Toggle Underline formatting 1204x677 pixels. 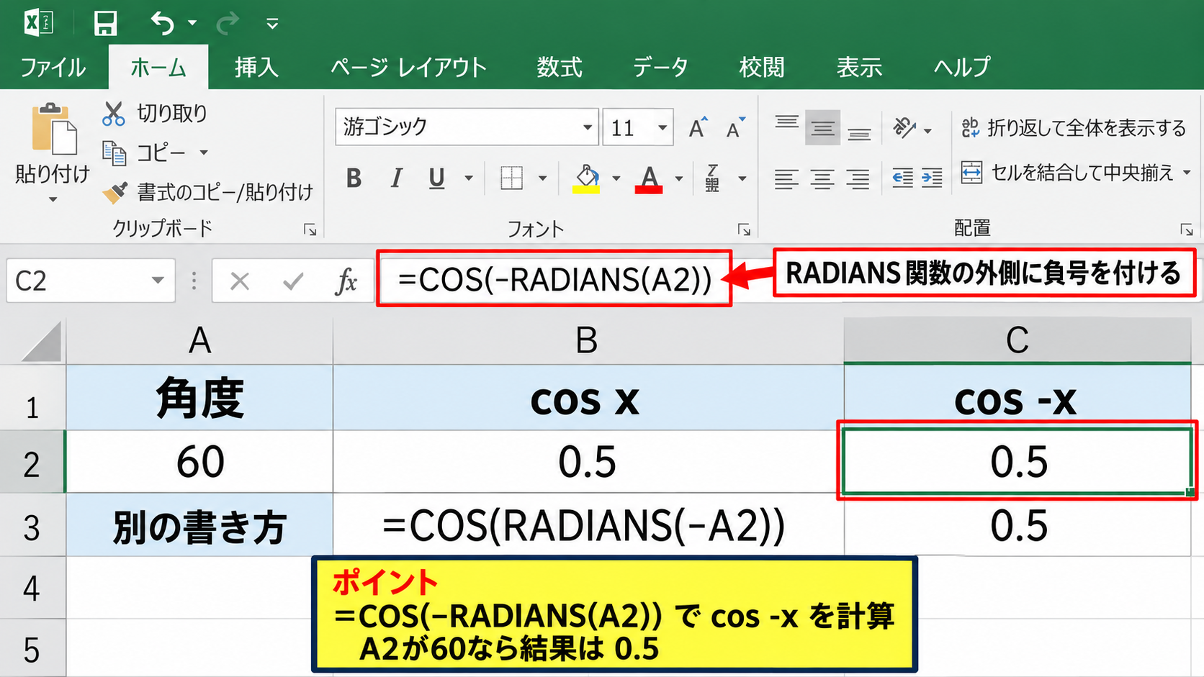[x=436, y=178]
